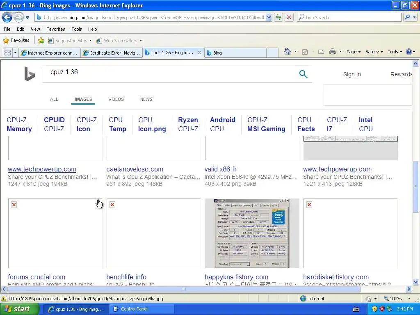Click the Add to Favorites Bar icon
This screenshot has height=315, width=420.
point(41,41)
